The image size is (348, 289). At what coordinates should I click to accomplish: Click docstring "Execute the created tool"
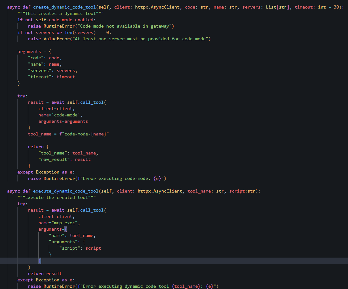(57, 198)
